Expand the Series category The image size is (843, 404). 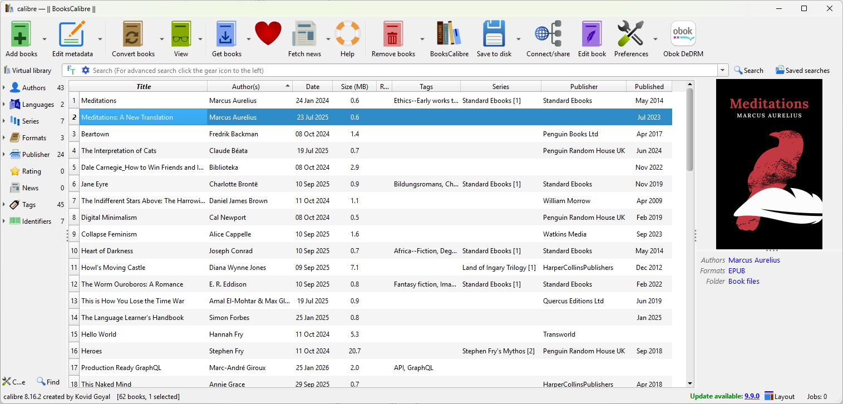(4, 121)
